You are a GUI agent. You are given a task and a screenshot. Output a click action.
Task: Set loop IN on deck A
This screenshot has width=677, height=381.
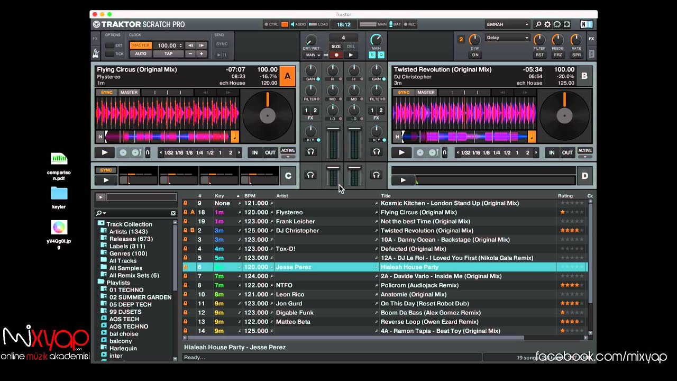click(254, 152)
